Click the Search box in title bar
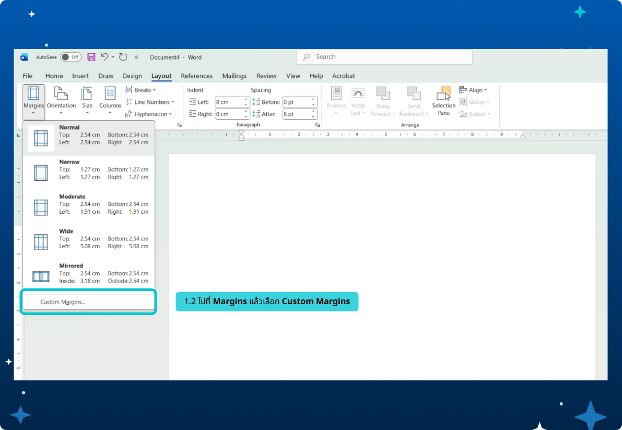 tap(384, 57)
